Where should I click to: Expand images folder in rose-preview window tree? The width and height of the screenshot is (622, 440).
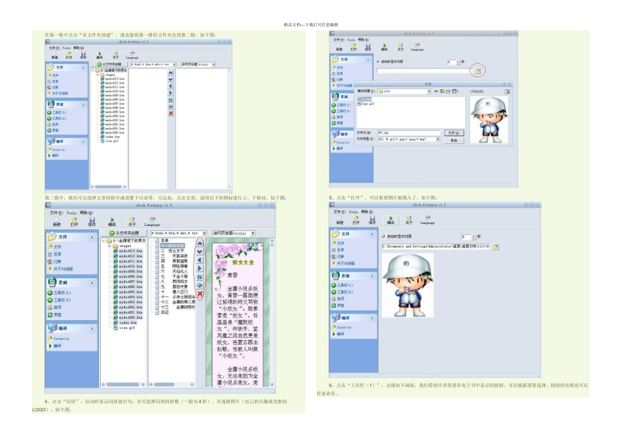point(110,246)
